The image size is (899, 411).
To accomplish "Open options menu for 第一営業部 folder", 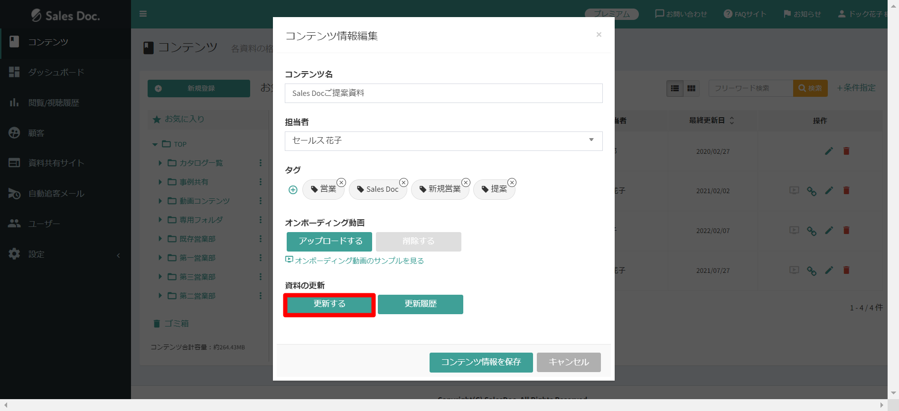I will point(260,258).
